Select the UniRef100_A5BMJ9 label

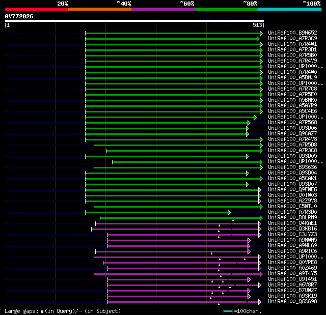[x=292, y=78]
